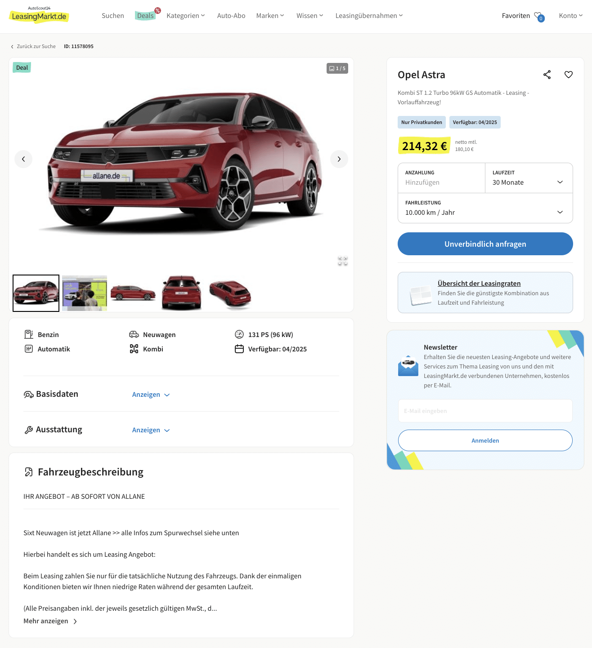Click the newsletter E-Mail input field

(485, 411)
